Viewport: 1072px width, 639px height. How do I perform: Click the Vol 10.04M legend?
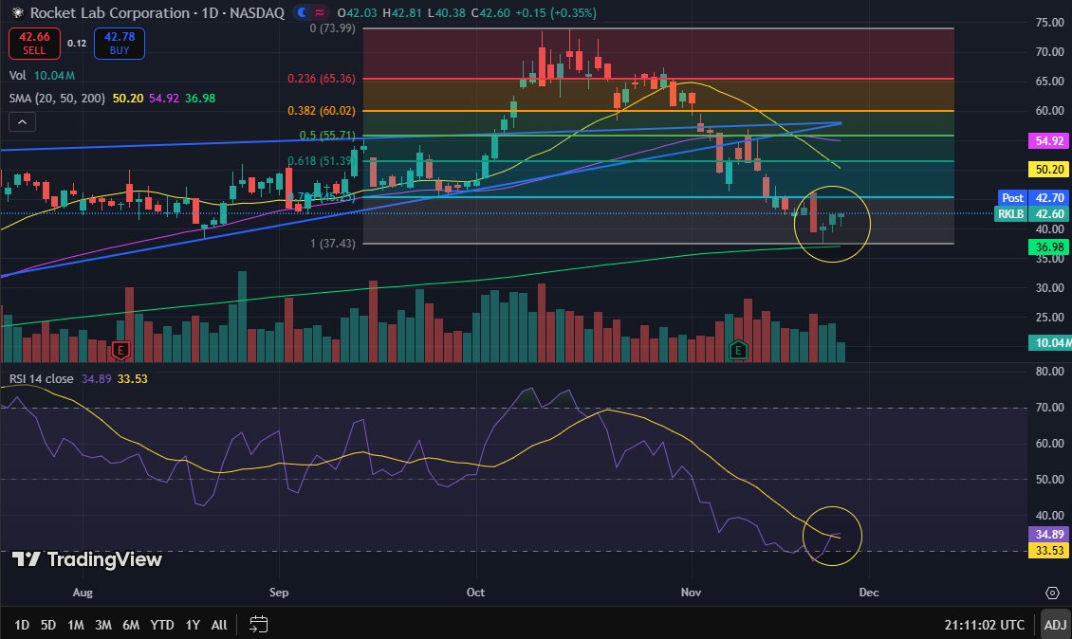click(x=42, y=75)
